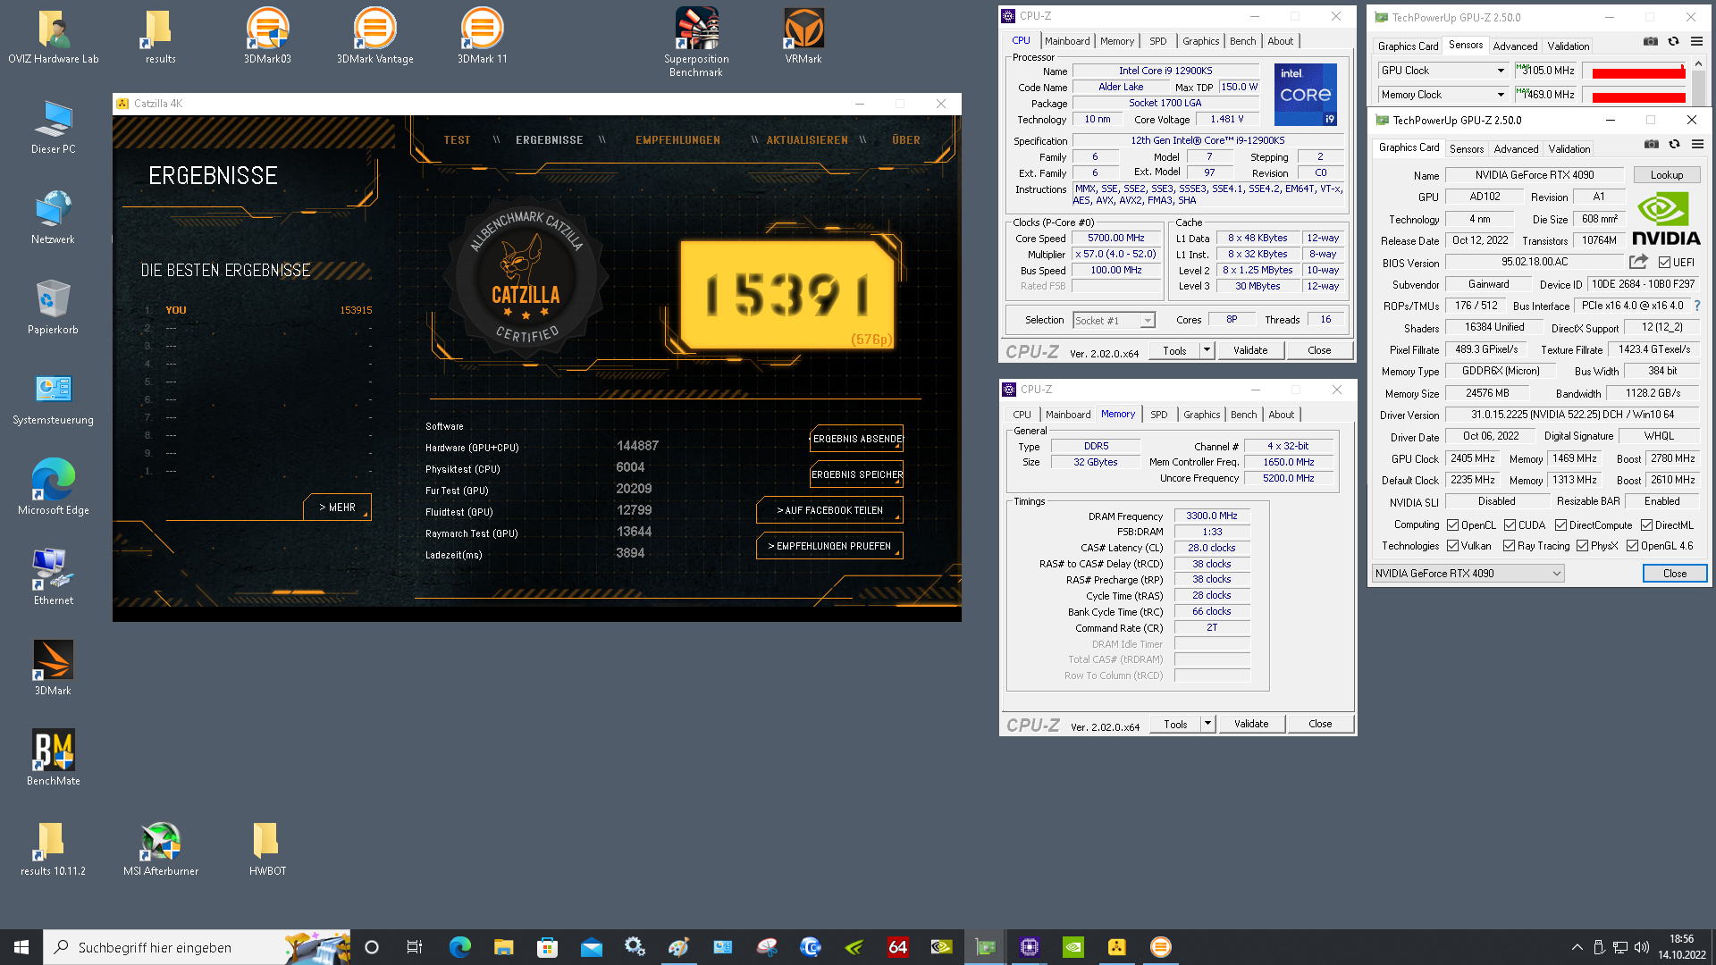Click the refresh icon in front GPU-Z window
The image size is (1716, 965).
1674,144
